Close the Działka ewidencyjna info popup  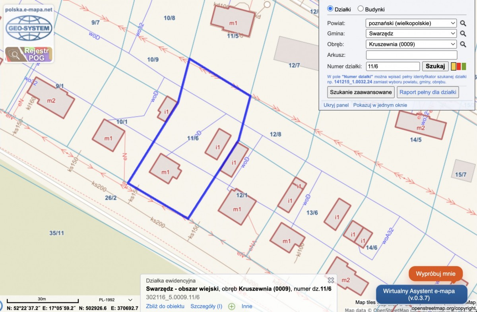(x=330, y=280)
